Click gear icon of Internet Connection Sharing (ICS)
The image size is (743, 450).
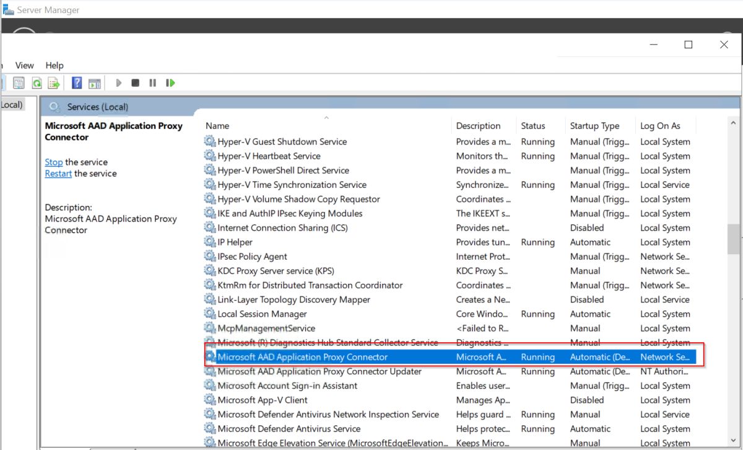tap(210, 227)
